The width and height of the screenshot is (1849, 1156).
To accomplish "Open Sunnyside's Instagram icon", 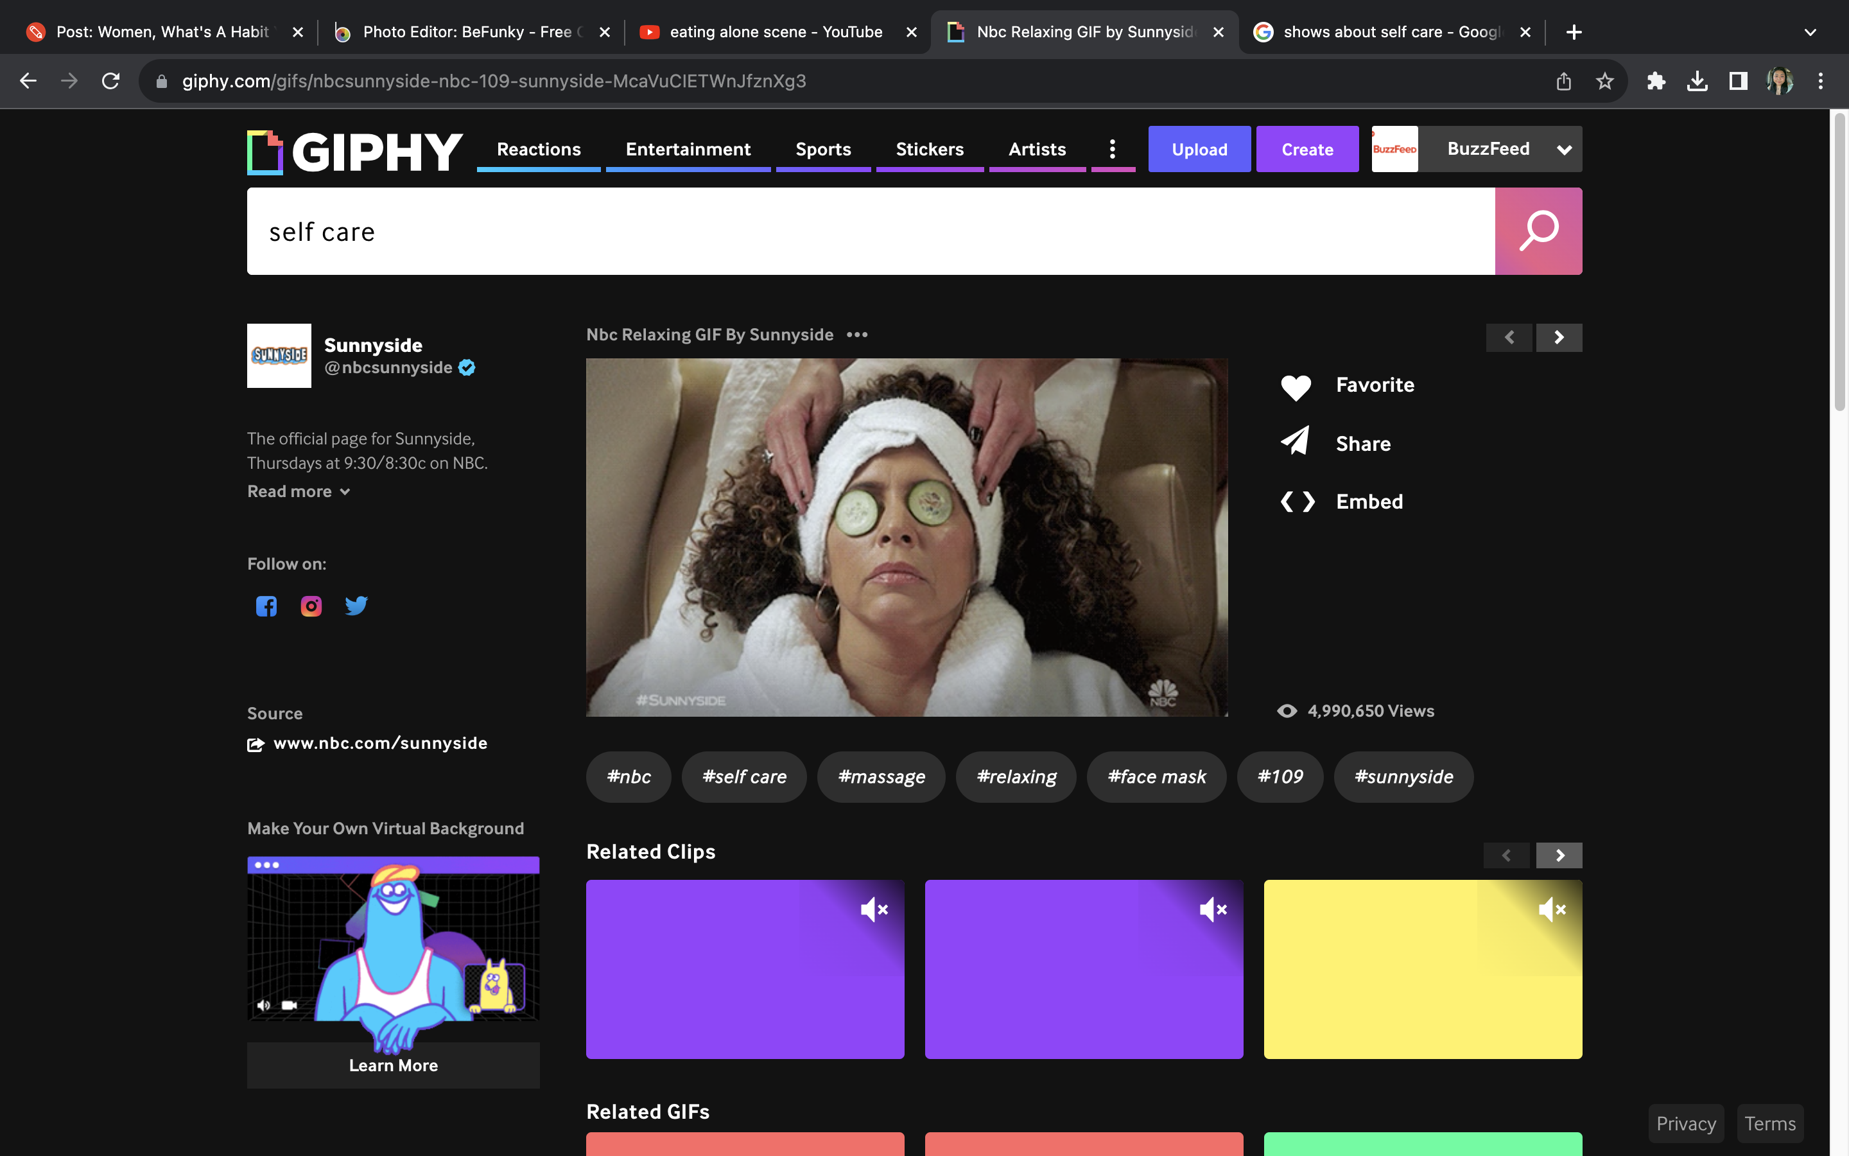I will pyautogui.click(x=311, y=606).
